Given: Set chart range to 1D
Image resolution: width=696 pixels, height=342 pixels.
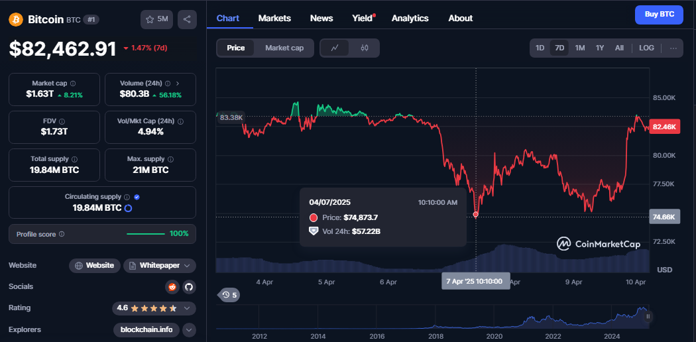Looking at the screenshot, I should 540,48.
